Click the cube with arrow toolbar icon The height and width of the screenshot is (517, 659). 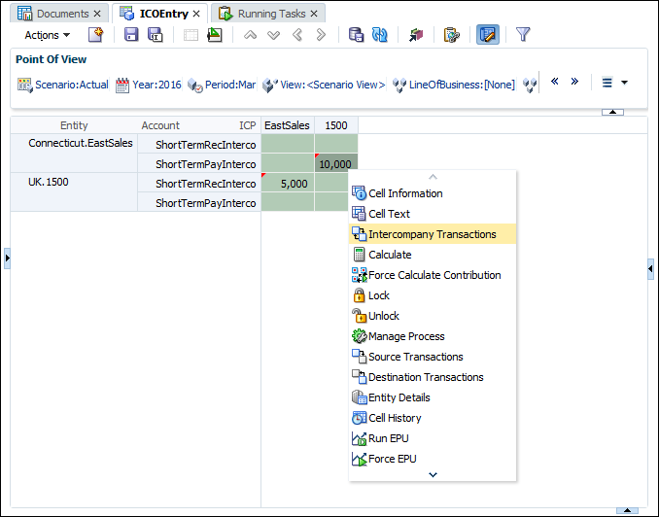point(416,34)
